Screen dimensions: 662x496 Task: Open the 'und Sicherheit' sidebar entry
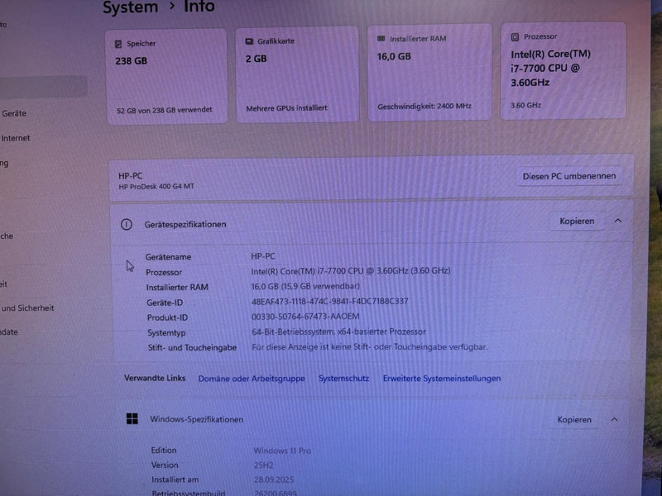pyautogui.click(x=27, y=308)
